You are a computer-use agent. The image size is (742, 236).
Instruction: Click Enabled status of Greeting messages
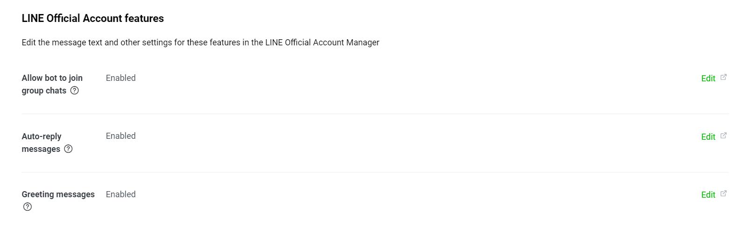(121, 194)
